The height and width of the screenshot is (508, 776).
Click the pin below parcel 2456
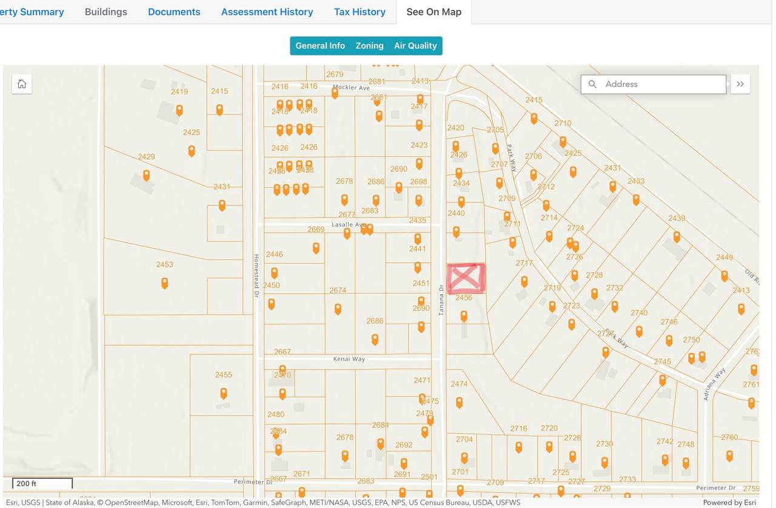pos(464,316)
